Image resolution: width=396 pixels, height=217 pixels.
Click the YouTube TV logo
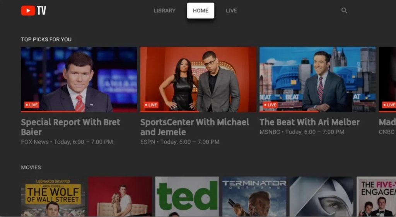pos(33,10)
